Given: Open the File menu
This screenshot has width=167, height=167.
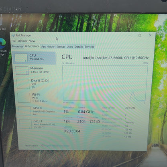Looking at the screenshot, I should click(14, 41).
